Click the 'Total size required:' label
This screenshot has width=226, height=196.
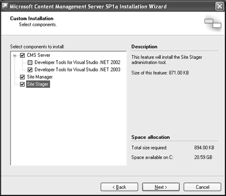tap(149, 148)
